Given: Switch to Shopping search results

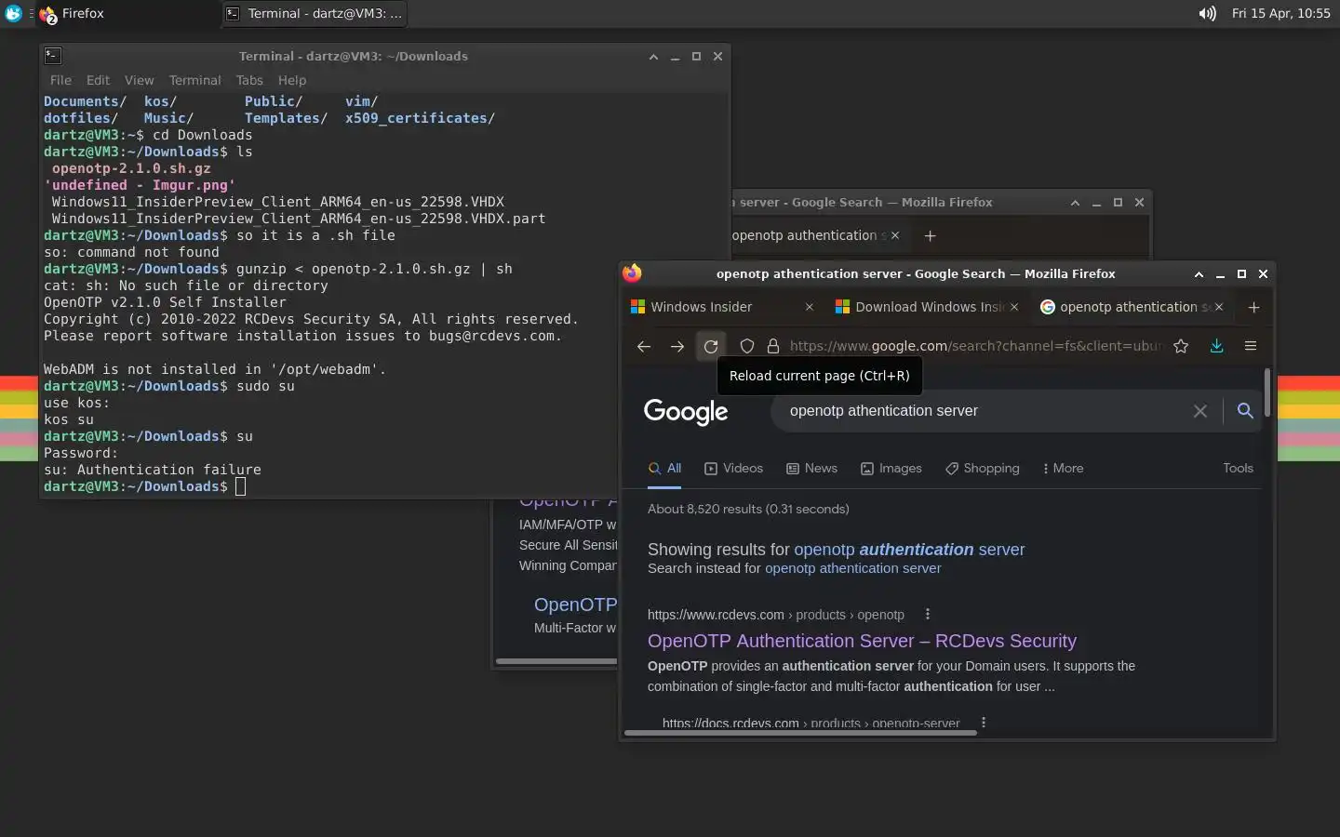Looking at the screenshot, I should click(982, 469).
